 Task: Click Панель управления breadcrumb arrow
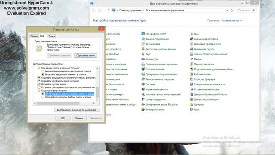144,10
